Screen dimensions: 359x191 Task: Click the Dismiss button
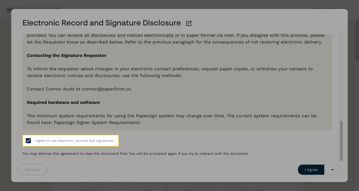[33, 170]
